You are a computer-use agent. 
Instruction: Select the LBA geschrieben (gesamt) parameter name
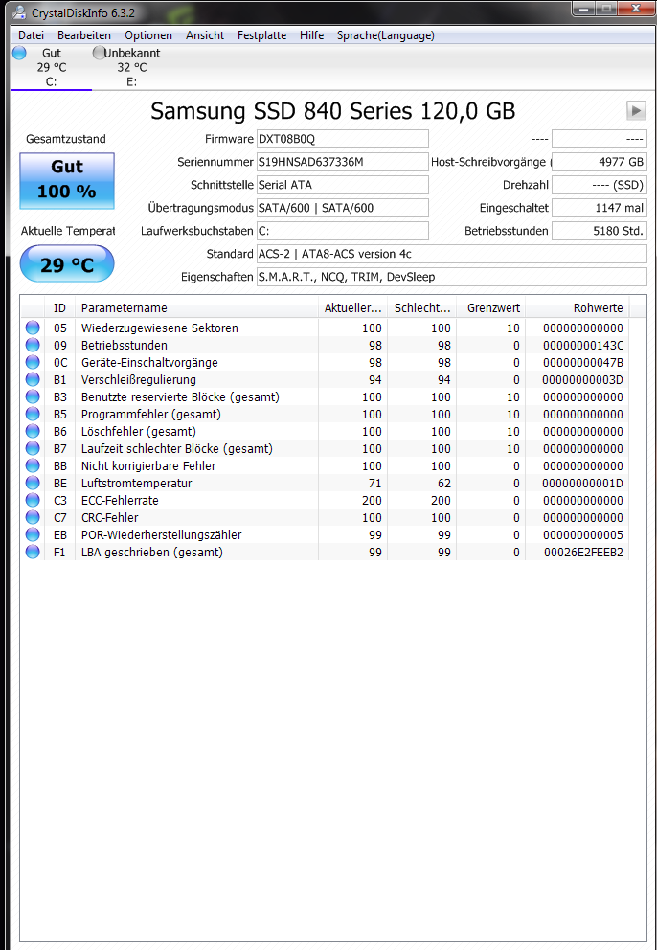point(152,552)
